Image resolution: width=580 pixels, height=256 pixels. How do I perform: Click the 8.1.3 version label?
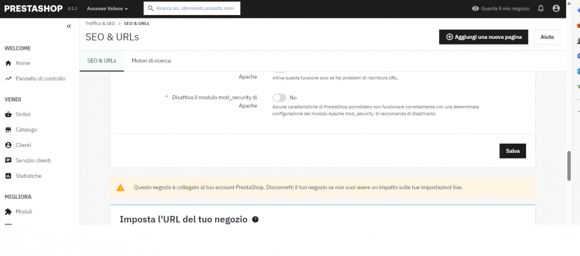click(72, 9)
